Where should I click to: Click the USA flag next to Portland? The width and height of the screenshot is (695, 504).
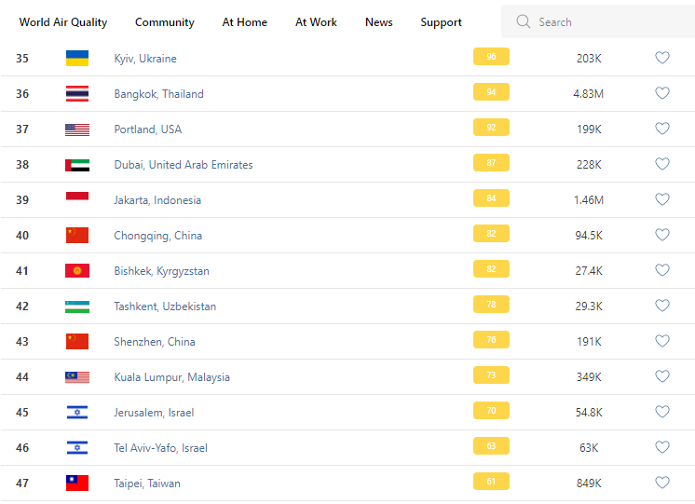[x=77, y=129]
